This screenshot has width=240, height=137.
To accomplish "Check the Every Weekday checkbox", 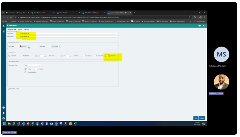I will point(26,72).
